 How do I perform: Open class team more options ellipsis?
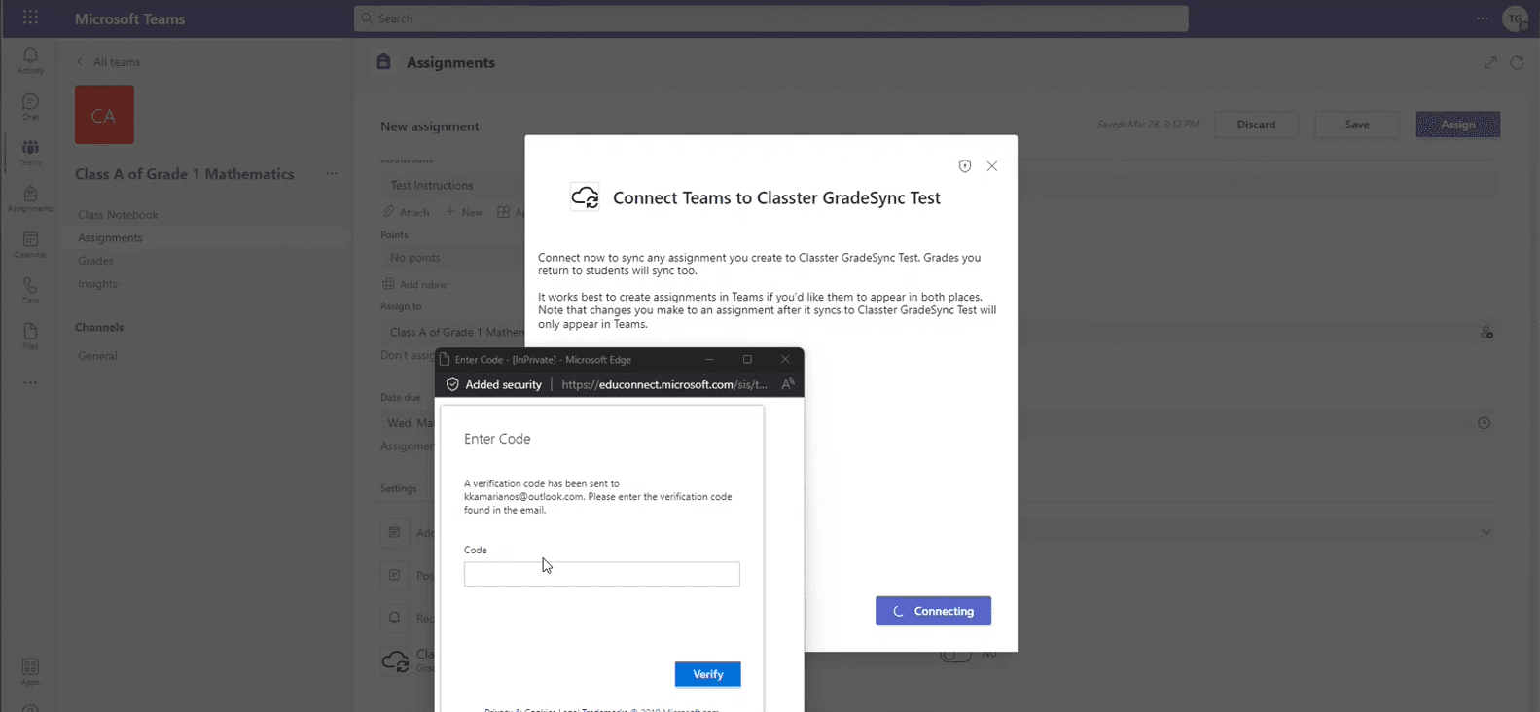tap(332, 174)
